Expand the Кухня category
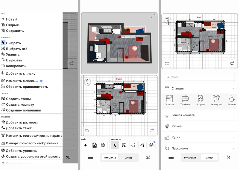 [200, 137]
